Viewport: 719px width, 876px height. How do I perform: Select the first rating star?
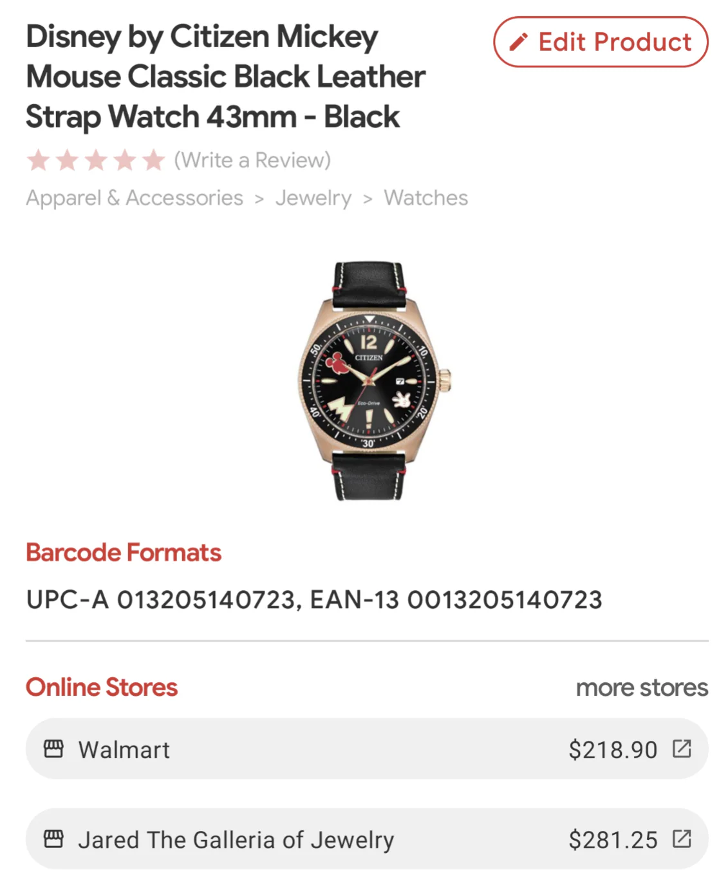pyautogui.click(x=39, y=160)
